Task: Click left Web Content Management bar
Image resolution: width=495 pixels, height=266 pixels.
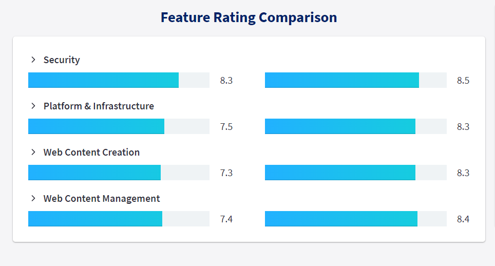Action: pyautogui.click(x=119, y=219)
